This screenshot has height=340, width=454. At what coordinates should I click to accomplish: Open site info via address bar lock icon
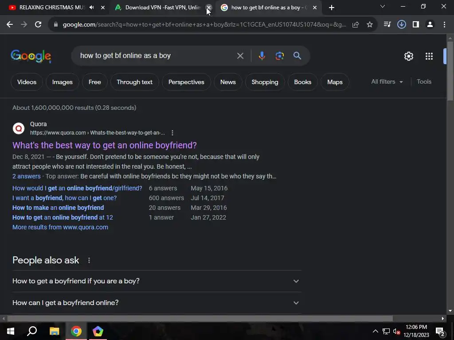click(56, 25)
